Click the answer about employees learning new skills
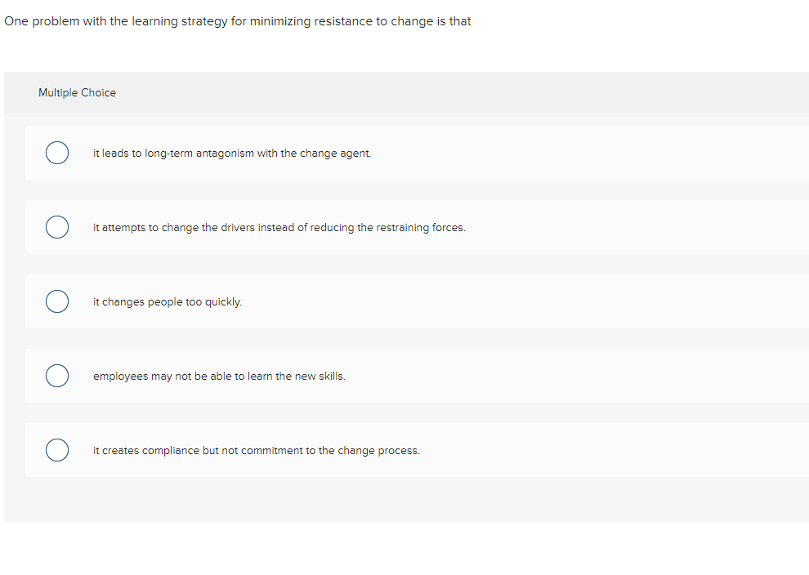809x575 pixels. (x=219, y=376)
